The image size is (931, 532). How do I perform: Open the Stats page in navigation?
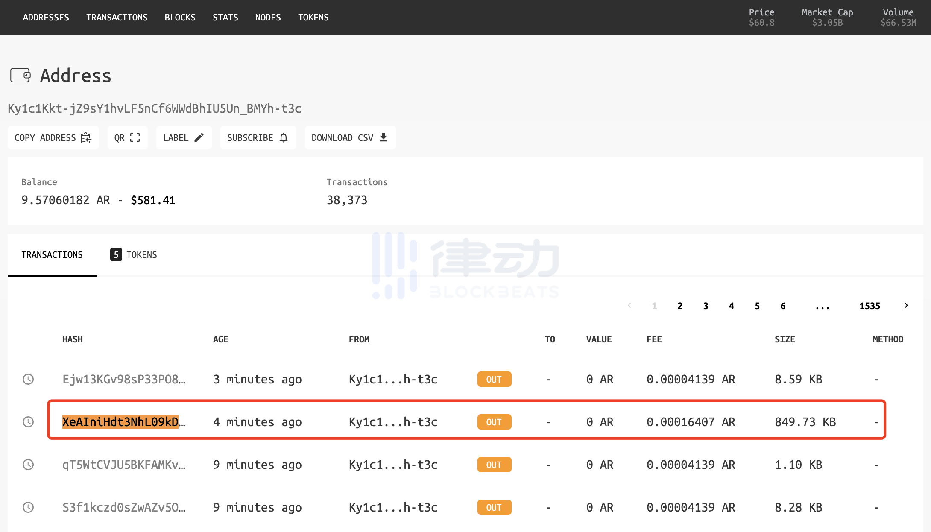225,18
